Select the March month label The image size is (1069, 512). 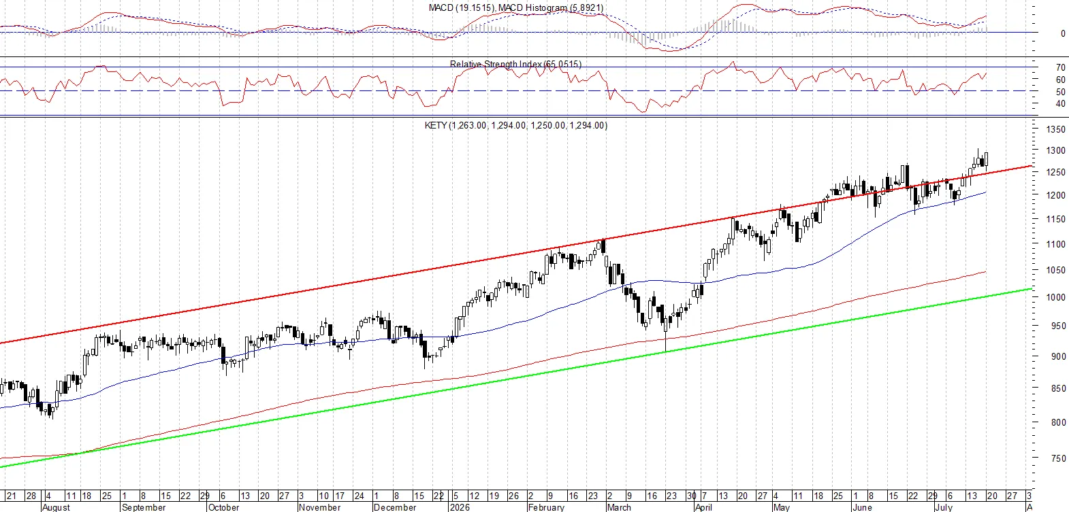point(619,507)
